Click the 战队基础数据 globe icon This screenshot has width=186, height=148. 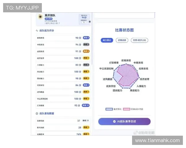tap(37, 113)
